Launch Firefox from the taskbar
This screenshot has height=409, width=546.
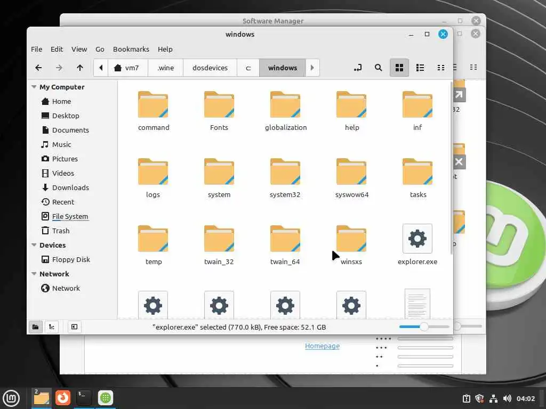tap(63, 398)
